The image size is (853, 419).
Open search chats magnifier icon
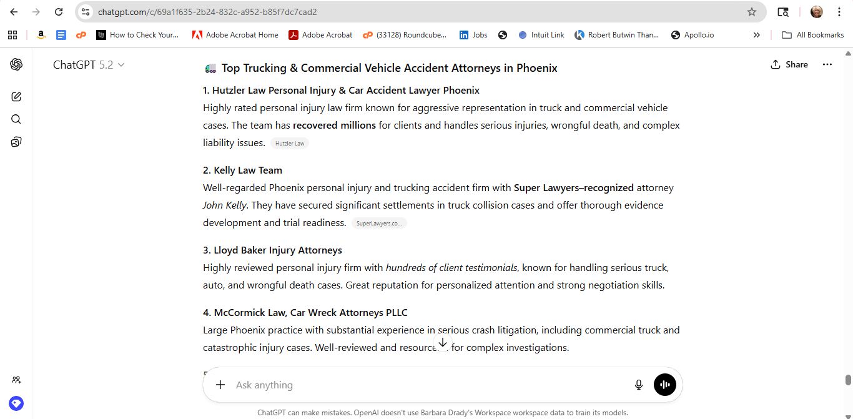point(16,119)
